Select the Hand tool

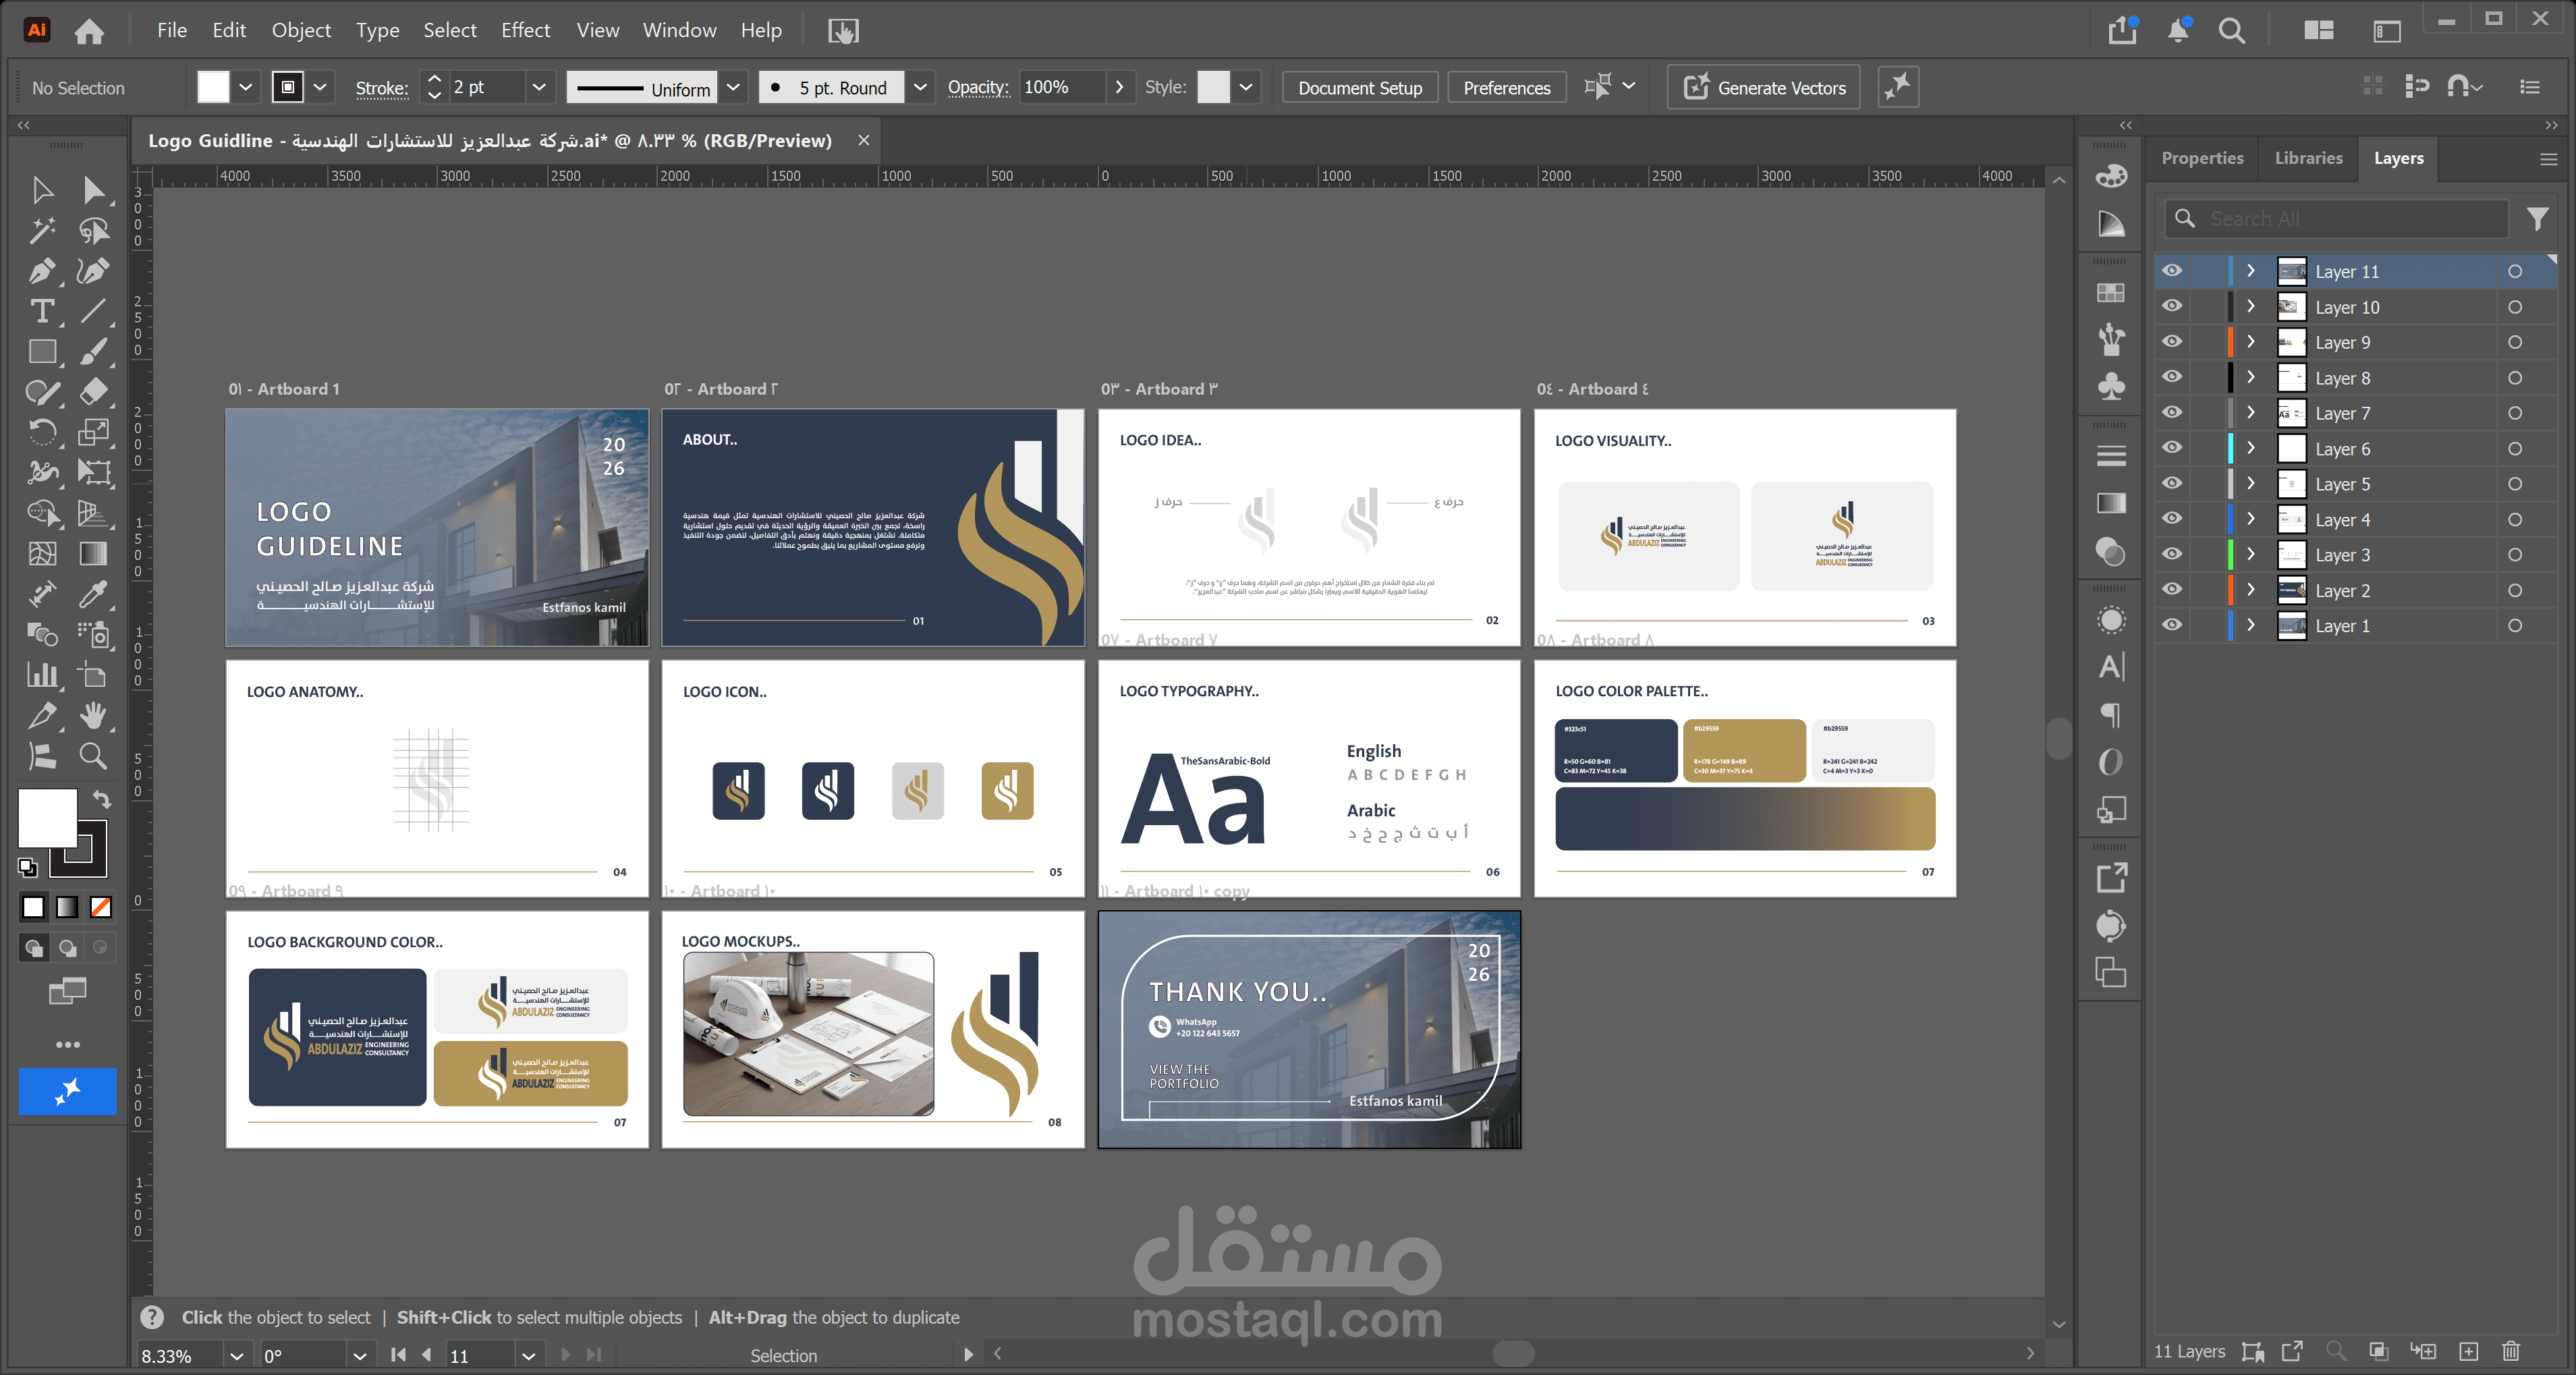[93, 715]
